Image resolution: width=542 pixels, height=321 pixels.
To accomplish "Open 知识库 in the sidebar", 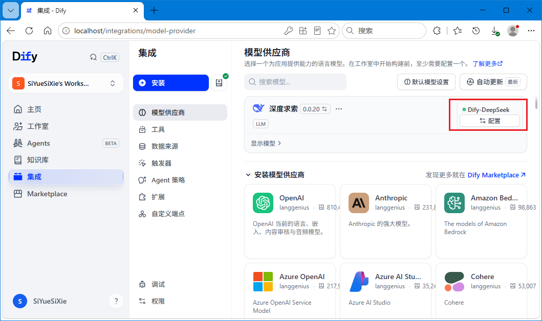I will tap(66, 160).
